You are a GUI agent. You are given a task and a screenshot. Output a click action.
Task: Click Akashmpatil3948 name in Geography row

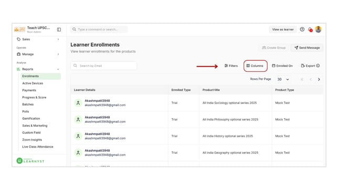[97, 151]
